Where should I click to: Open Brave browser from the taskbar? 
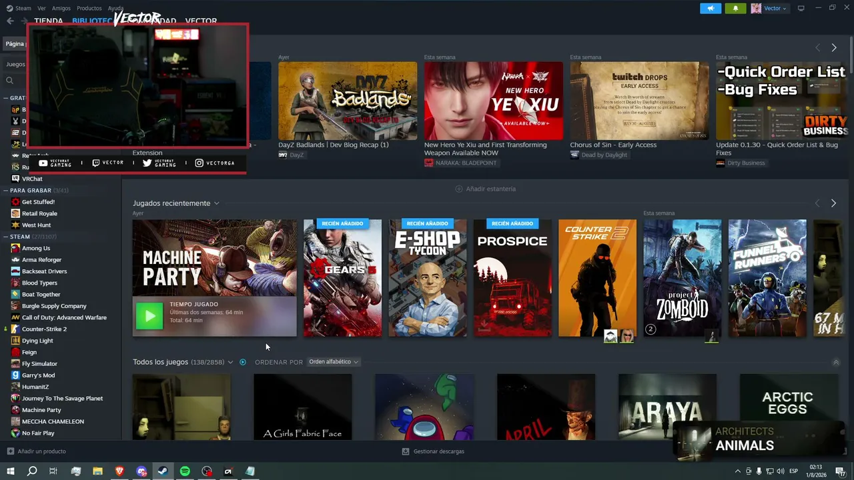tap(119, 471)
